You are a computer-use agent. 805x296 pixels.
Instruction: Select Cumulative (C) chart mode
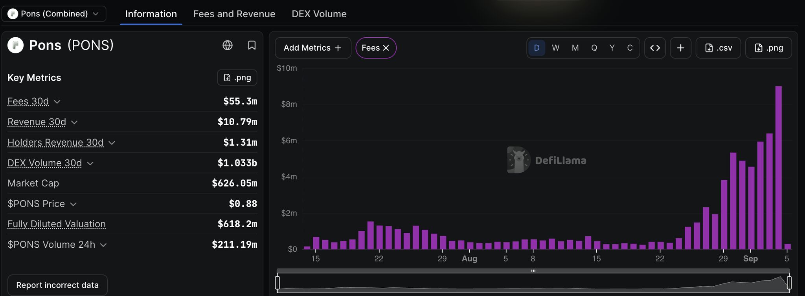pyautogui.click(x=630, y=48)
